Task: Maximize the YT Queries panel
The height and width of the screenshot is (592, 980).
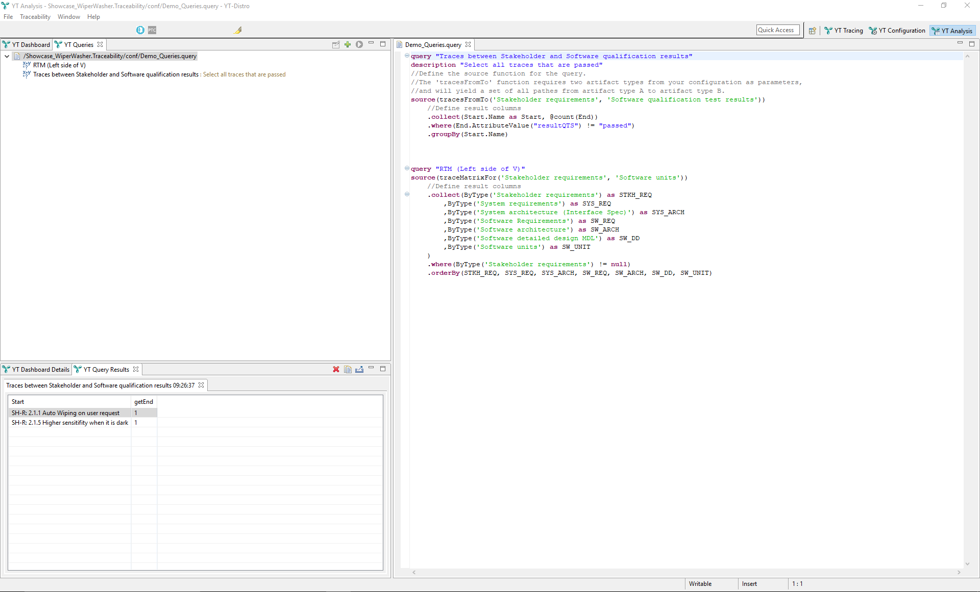Action: 383,44
